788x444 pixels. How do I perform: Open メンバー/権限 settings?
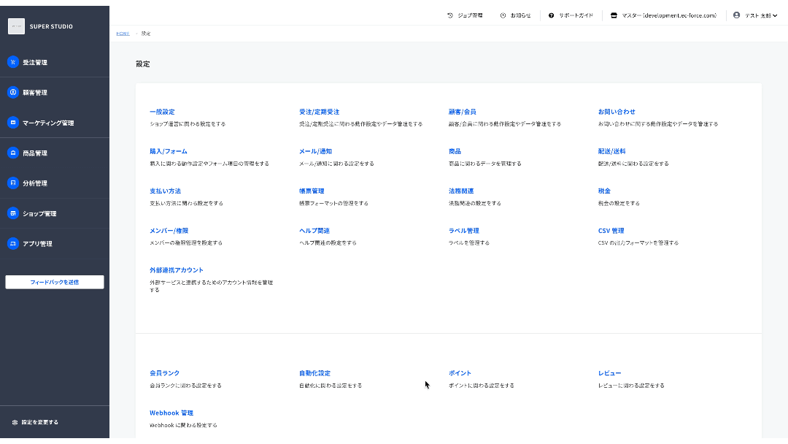tap(169, 231)
